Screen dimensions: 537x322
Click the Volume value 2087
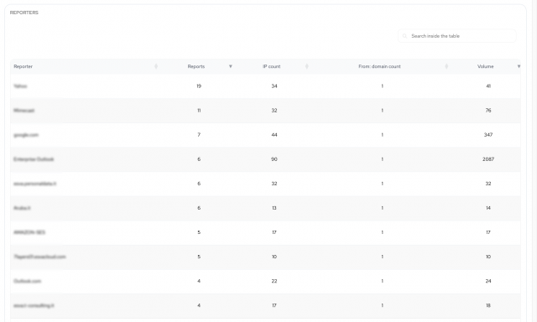[488, 159]
